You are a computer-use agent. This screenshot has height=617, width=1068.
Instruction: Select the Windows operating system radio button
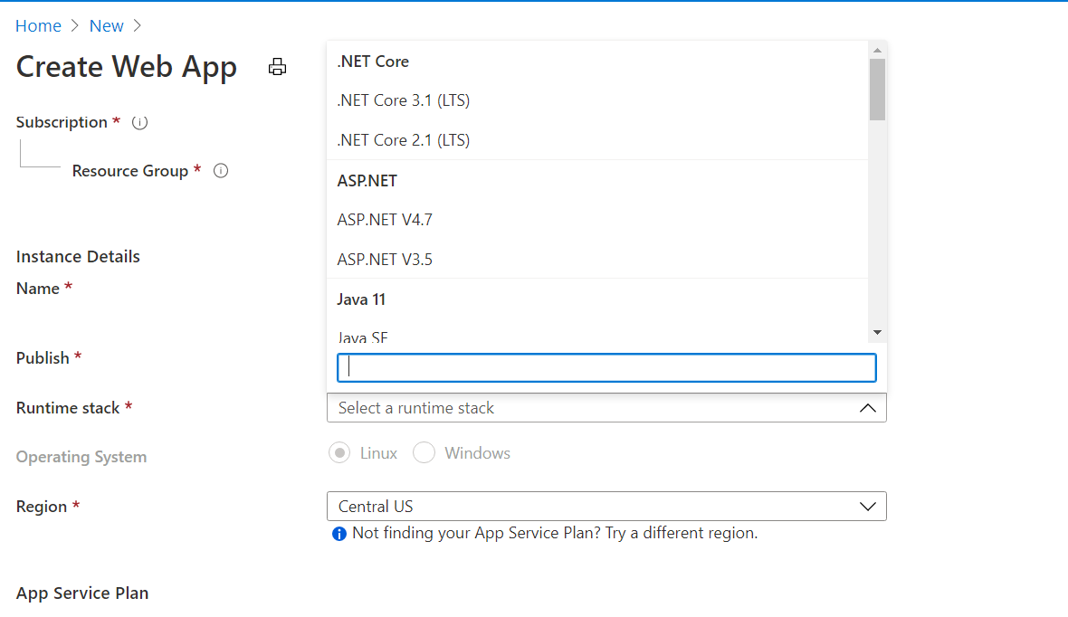pyautogui.click(x=424, y=453)
